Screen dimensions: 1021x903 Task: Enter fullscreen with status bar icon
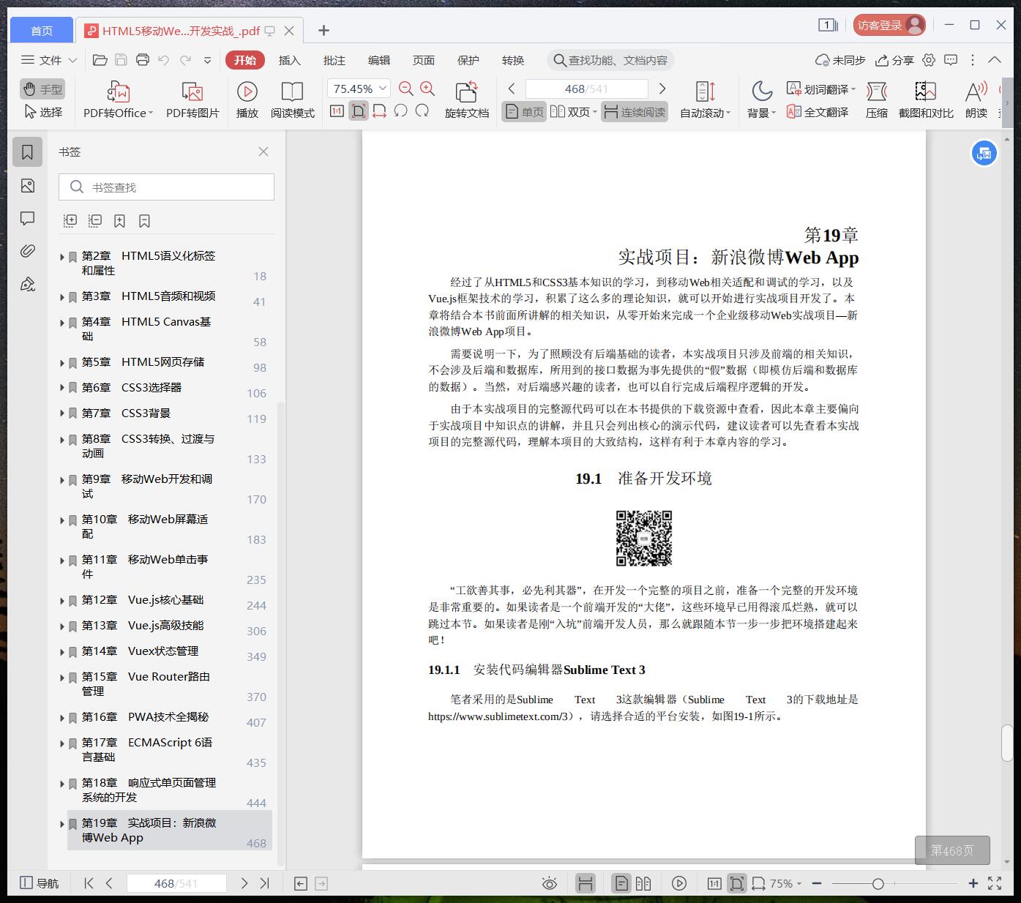995,883
